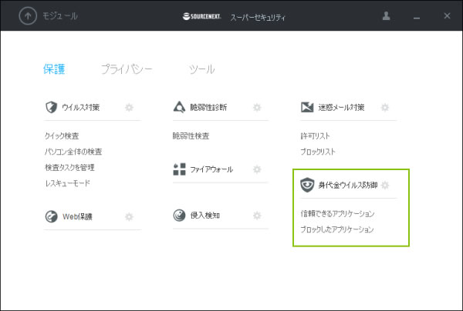
Task: Open Web保護 settings gear
Action: (x=129, y=217)
